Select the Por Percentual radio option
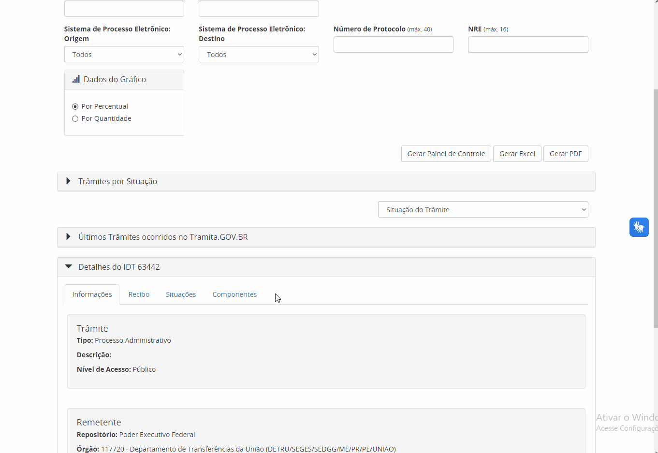 click(x=75, y=106)
